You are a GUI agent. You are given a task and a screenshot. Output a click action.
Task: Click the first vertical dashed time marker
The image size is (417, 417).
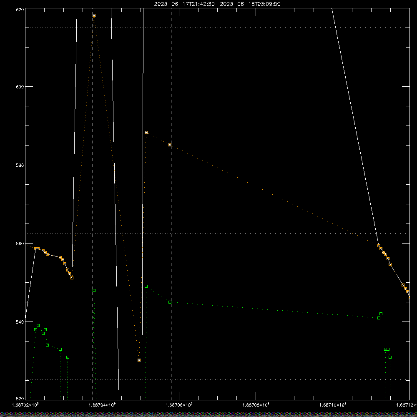coord(93,205)
